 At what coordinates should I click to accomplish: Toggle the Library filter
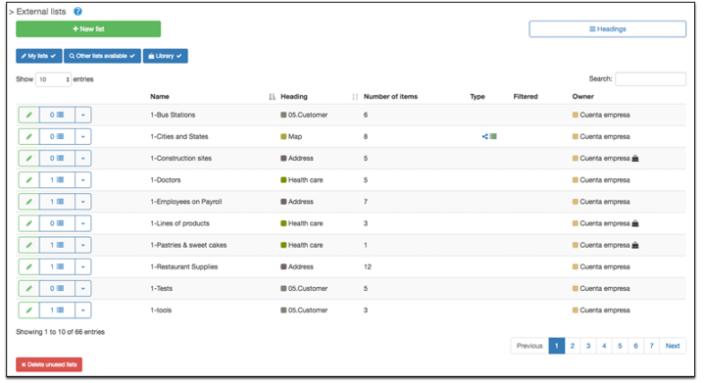(166, 56)
